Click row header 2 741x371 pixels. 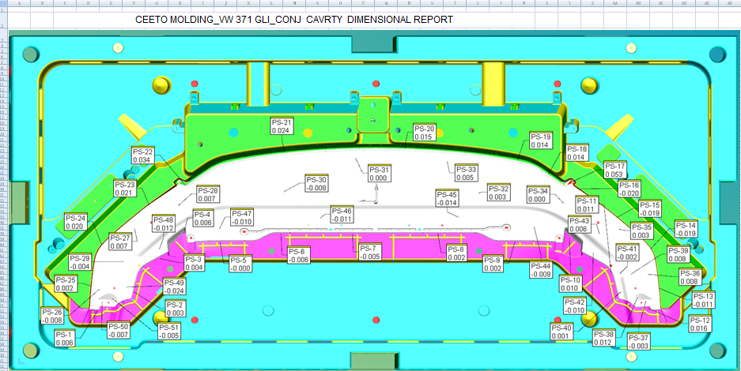pos(4,21)
